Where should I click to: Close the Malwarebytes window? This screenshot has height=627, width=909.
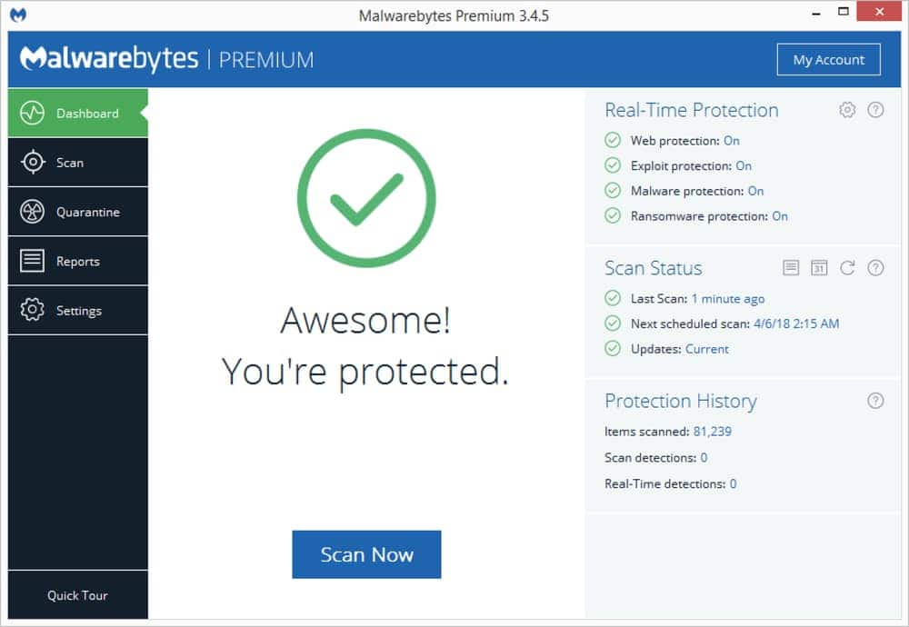(x=879, y=12)
